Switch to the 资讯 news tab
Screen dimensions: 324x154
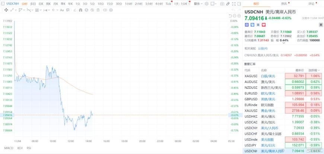[x=284, y=3]
